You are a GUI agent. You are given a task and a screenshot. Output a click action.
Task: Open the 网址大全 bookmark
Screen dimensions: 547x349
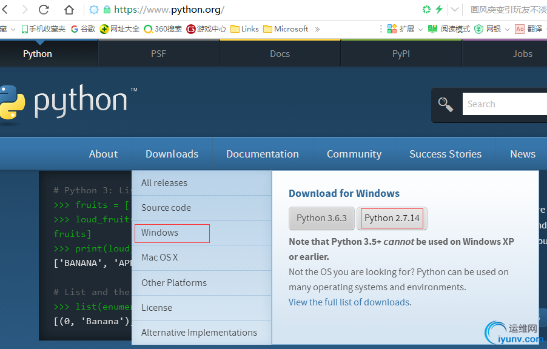pos(119,29)
